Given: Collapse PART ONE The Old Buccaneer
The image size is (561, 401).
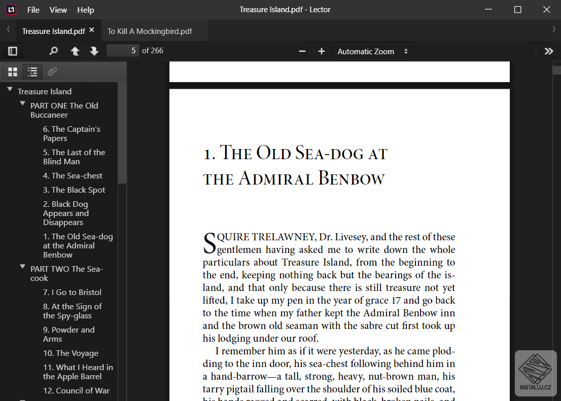Looking at the screenshot, I should 22,103.
